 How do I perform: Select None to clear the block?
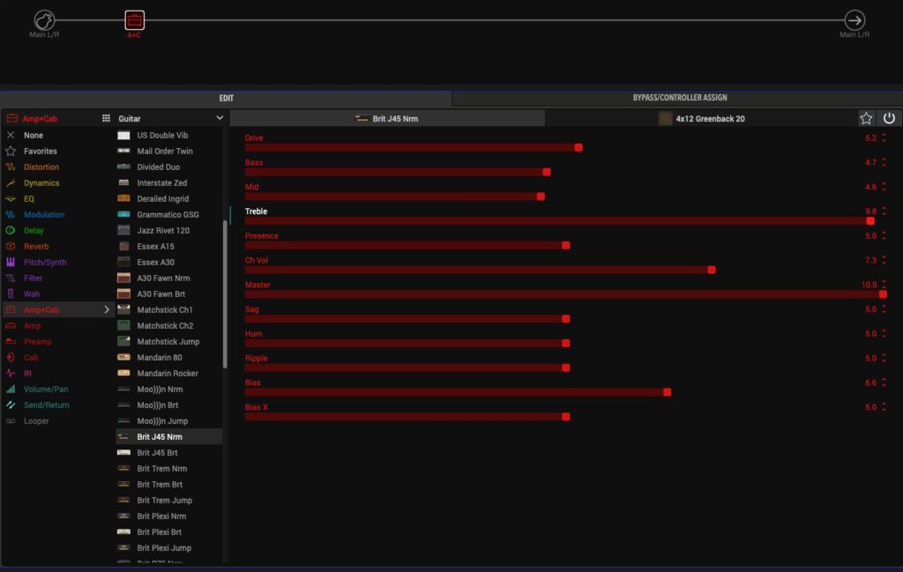pyautogui.click(x=34, y=136)
